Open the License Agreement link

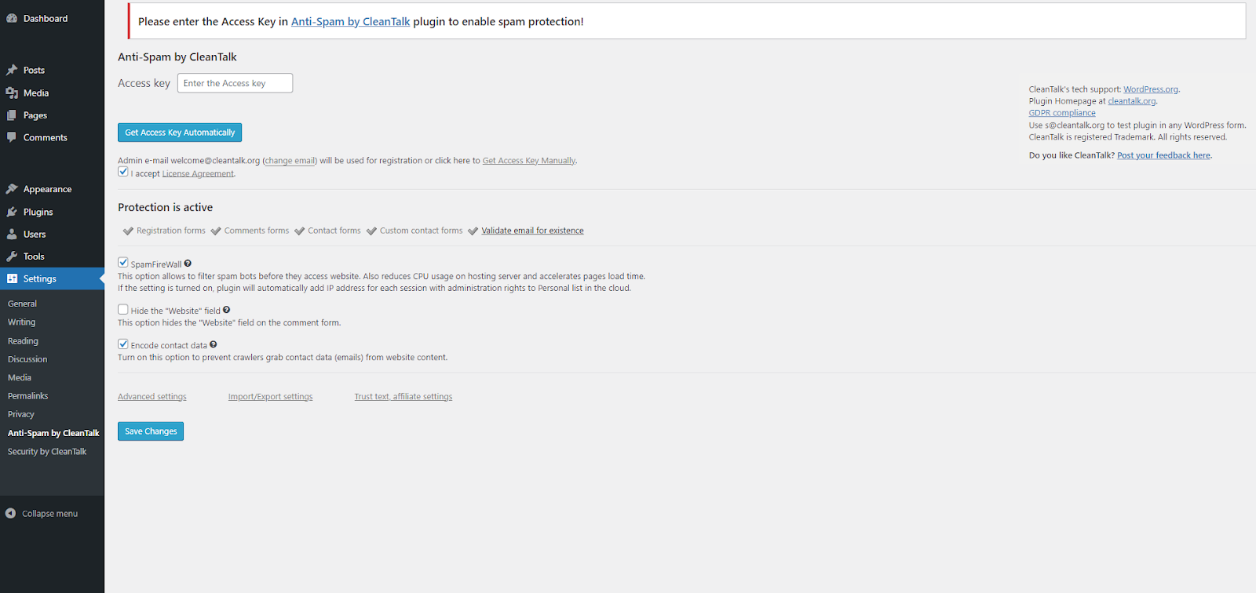[x=198, y=173]
